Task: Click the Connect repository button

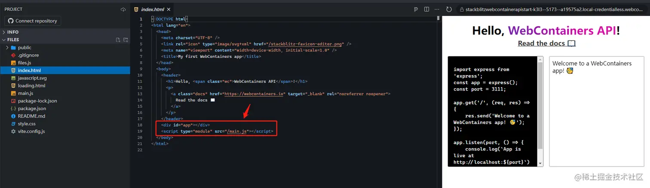Action: [33, 21]
